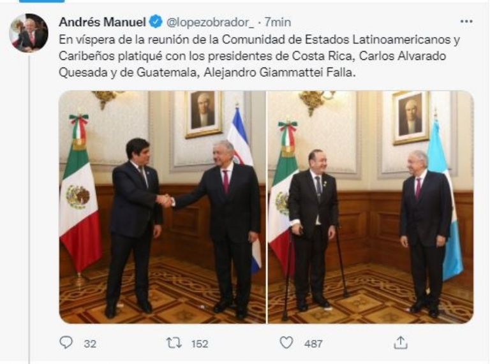Open the left handshake photo
Image resolution: width=490 pixels, height=364 pixels.
coord(162,207)
